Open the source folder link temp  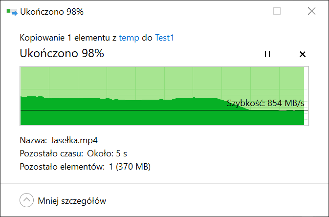(x=129, y=38)
